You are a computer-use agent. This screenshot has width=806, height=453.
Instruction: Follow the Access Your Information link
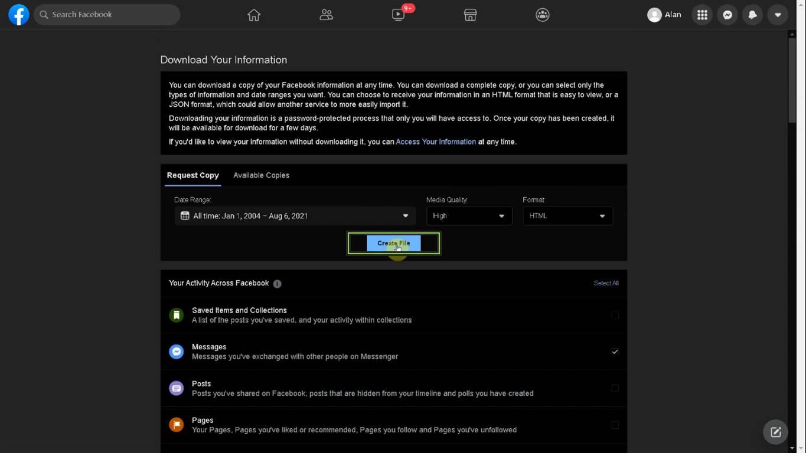click(x=436, y=142)
